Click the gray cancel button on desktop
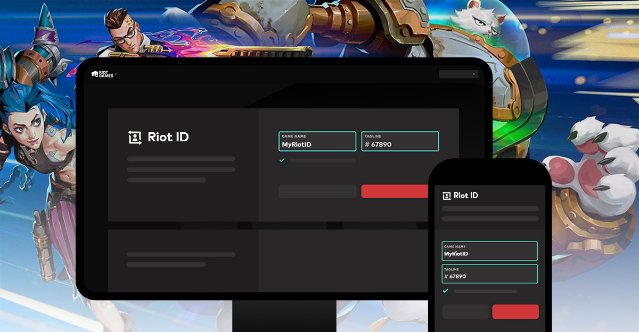This screenshot has width=639, height=332. (x=317, y=191)
